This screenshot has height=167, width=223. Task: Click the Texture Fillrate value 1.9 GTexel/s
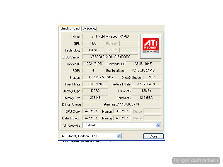point(146,84)
